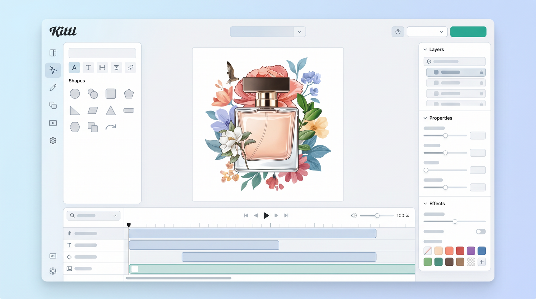Collapse the Layers section
This screenshot has width=536, height=299.
click(x=425, y=50)
